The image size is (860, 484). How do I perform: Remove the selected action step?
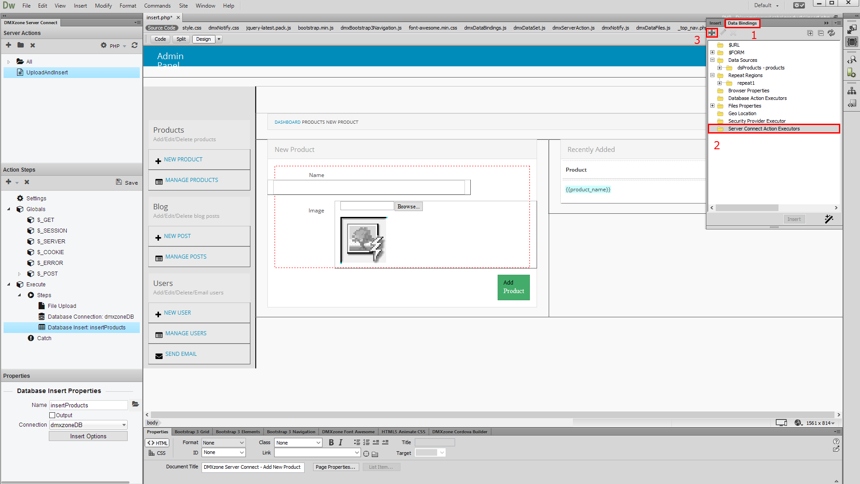27,182
